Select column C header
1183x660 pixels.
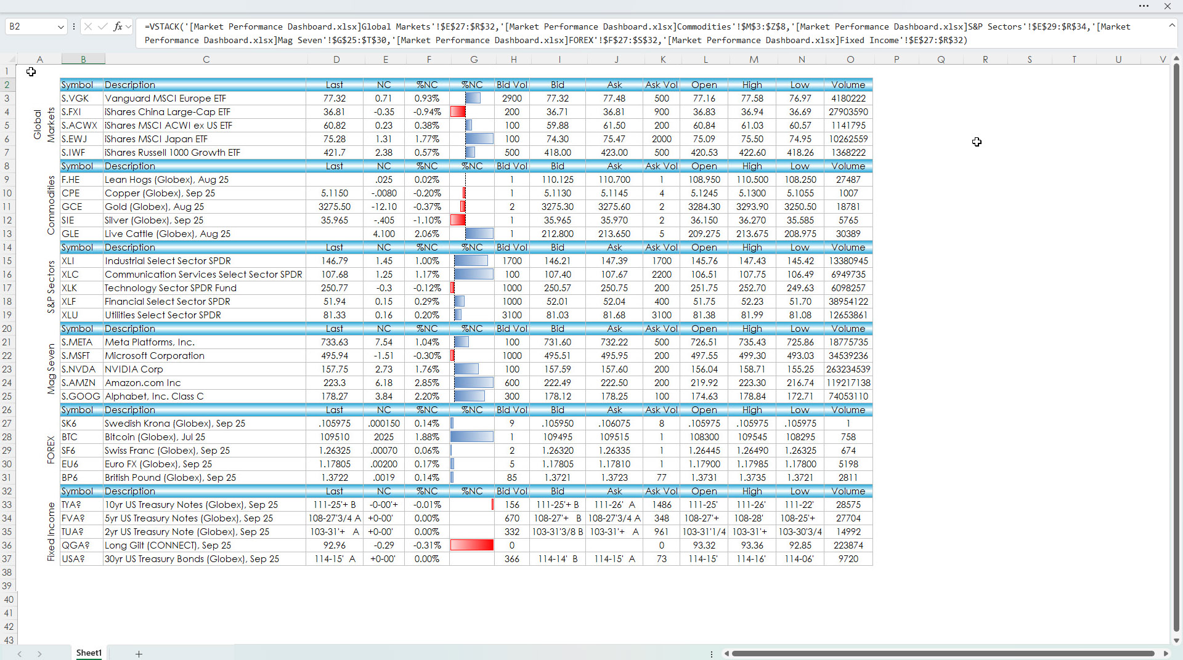click(206, 59)
